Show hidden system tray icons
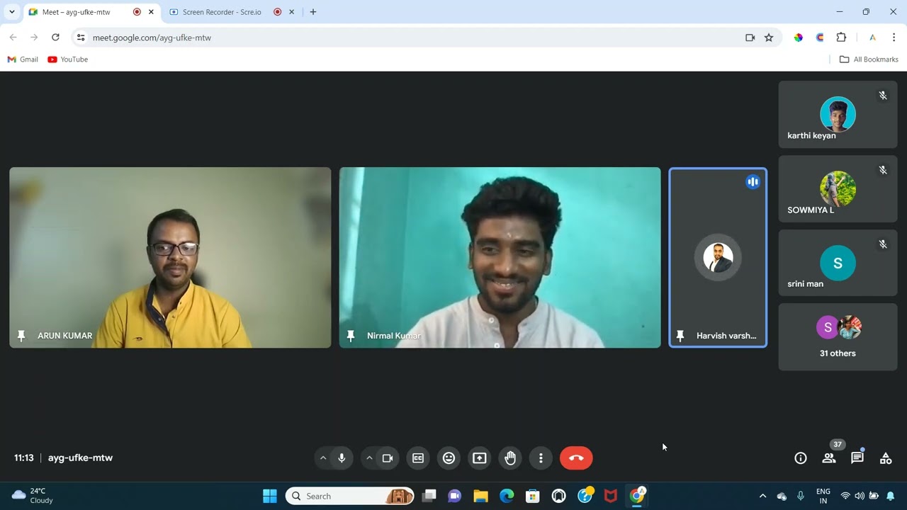 click(x=762, y=496)
